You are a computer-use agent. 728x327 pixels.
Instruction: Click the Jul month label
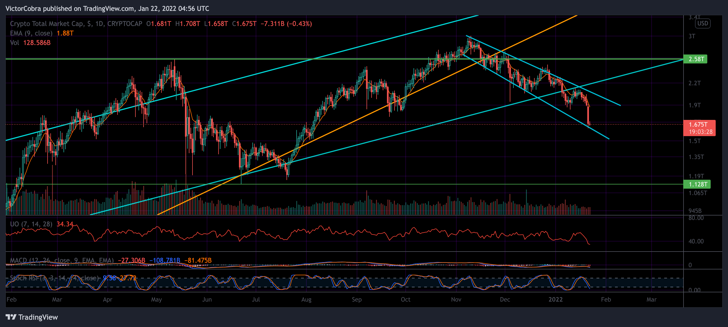(x=256, y=299)
